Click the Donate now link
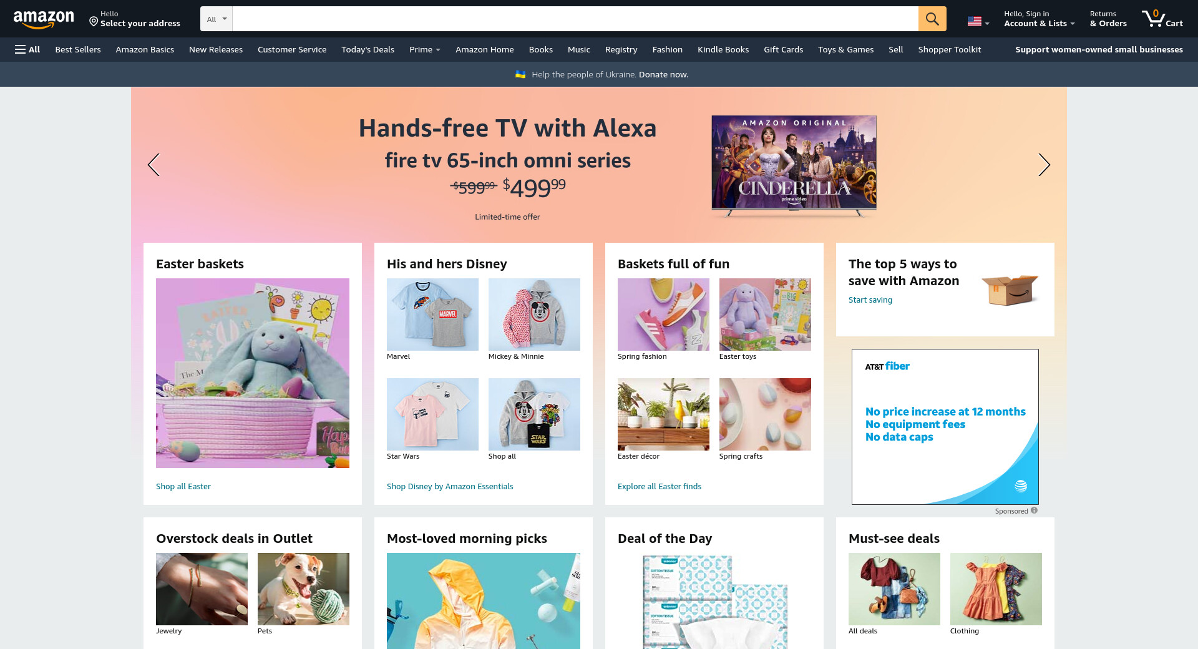The image size is (1198, 649). (x=663, y=74)
